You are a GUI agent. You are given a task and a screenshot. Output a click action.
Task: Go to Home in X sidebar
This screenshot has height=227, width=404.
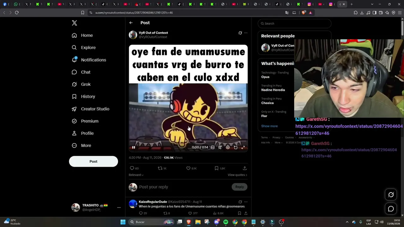(82, 35)
